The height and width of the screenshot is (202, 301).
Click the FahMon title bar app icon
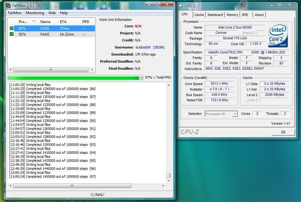(x=8, y=5)
